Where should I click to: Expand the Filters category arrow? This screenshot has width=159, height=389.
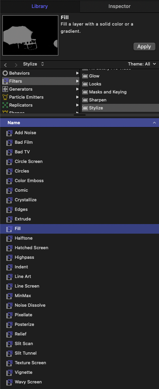(78, 81)
